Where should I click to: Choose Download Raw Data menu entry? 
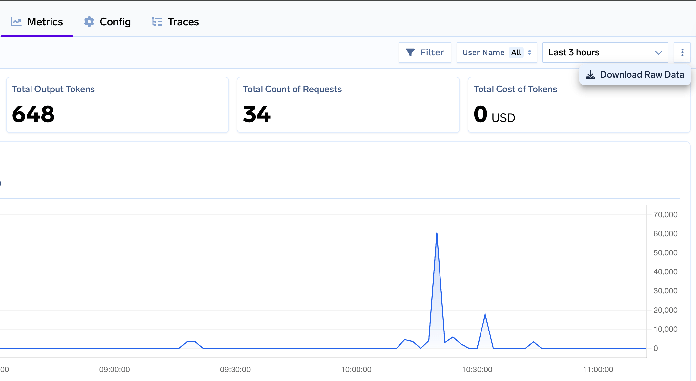[x=642, y=75]
